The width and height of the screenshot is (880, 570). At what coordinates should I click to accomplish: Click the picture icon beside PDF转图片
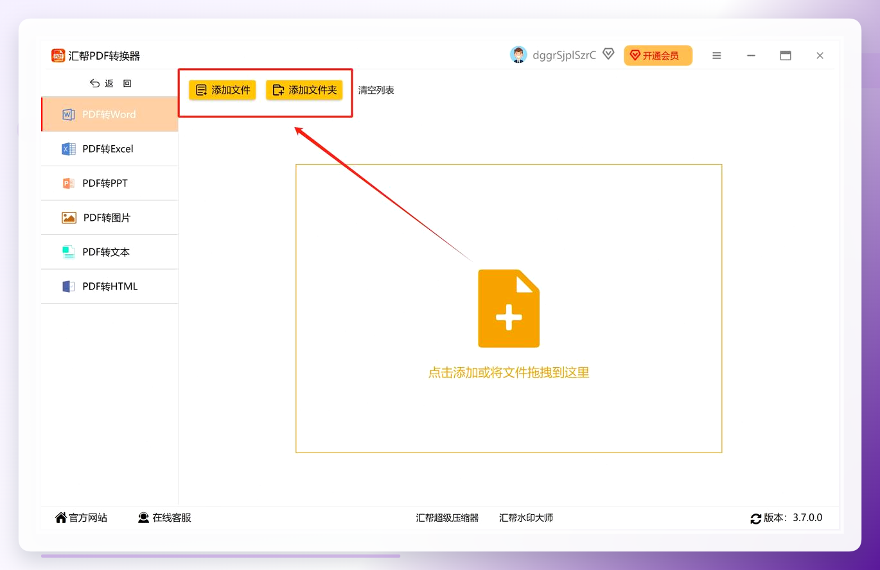pyautogui.click(x=69, y=218)
